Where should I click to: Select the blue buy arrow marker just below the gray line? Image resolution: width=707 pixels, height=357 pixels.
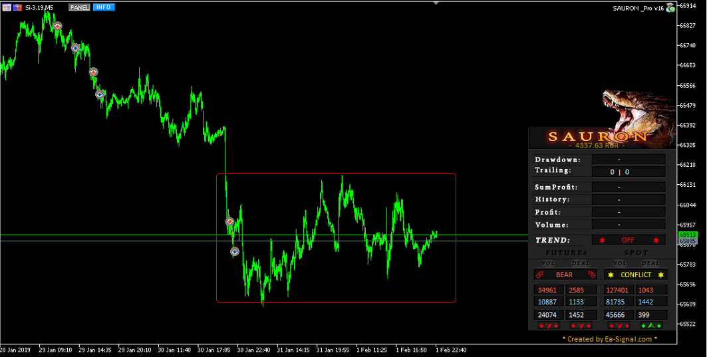235,251
